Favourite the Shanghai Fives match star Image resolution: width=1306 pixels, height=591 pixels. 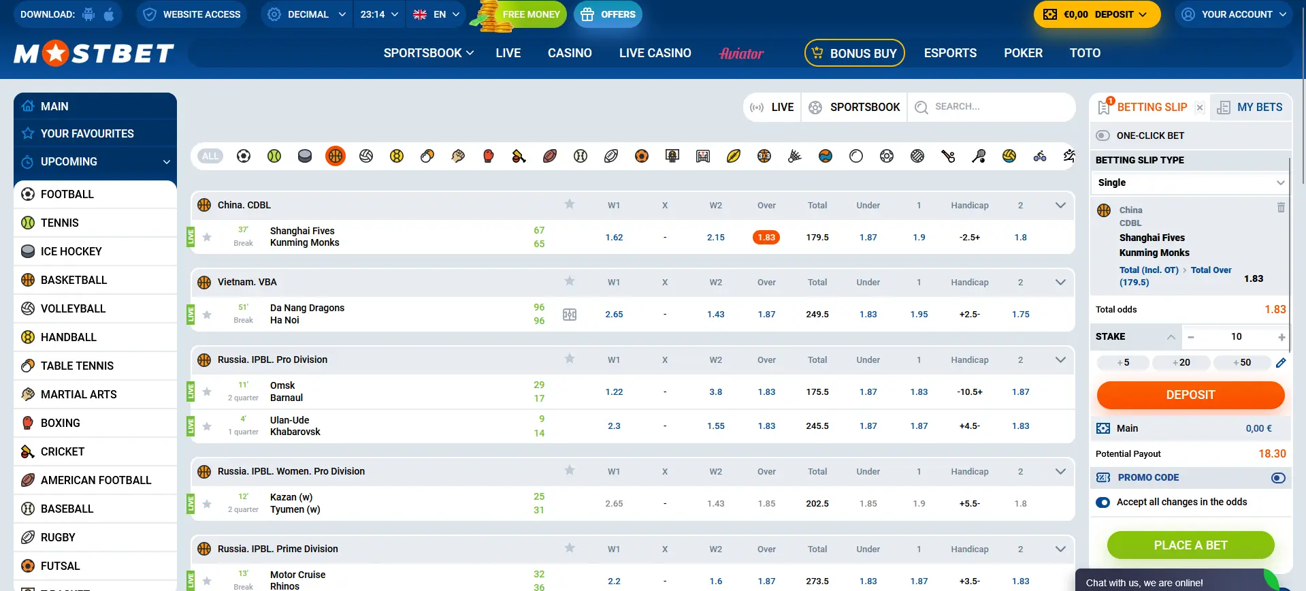point(207,237)
